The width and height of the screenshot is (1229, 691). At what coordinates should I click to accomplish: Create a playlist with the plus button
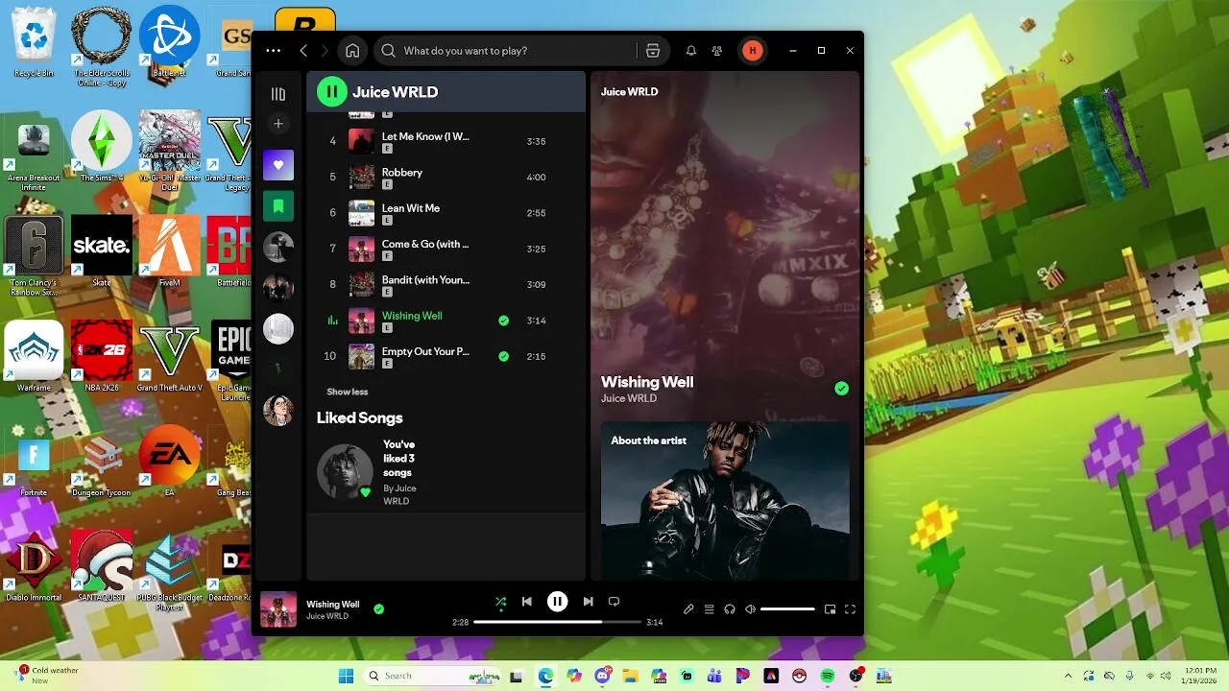pyautogui.click(x=278, y=124)
